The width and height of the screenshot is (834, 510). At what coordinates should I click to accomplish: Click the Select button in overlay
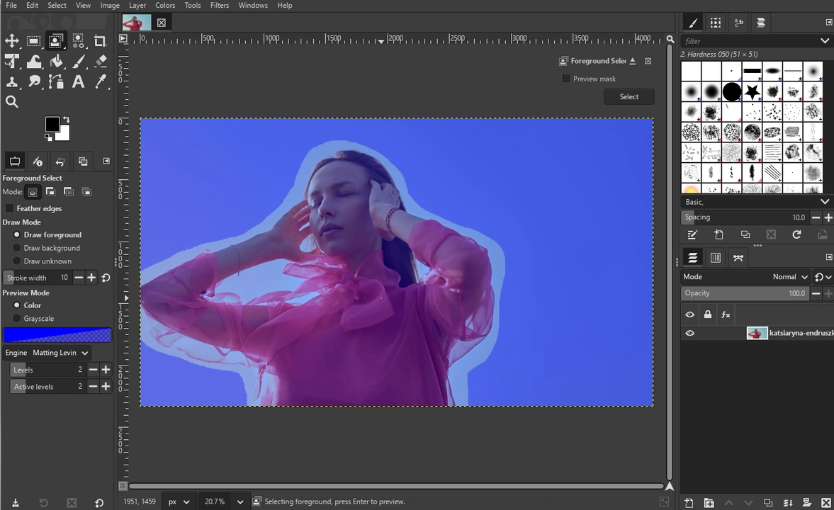coord(629,97)
